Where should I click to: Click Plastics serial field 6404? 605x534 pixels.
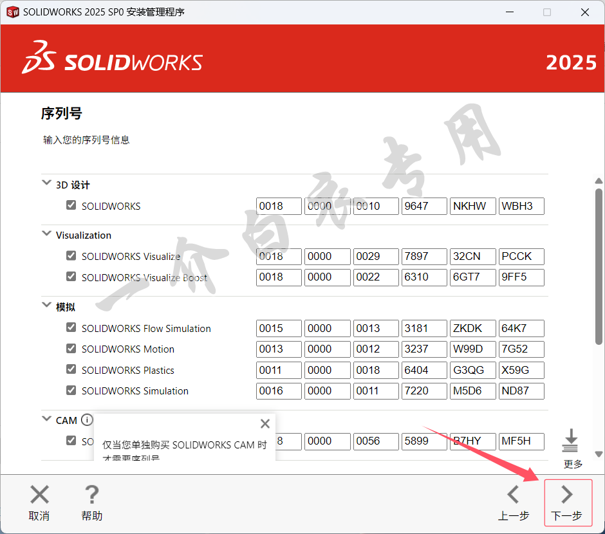(x=424, y=370)
